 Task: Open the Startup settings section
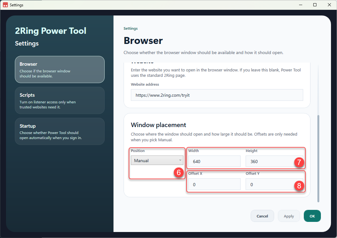pyautogui.click(x=60, y=131)
